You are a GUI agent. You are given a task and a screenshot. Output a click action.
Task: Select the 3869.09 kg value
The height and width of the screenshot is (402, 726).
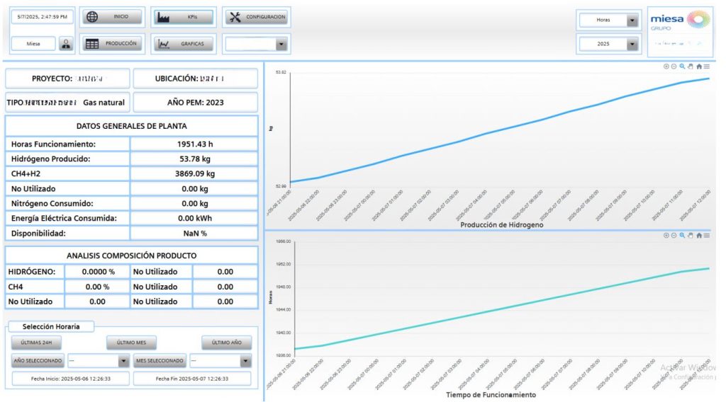[195, 173]
